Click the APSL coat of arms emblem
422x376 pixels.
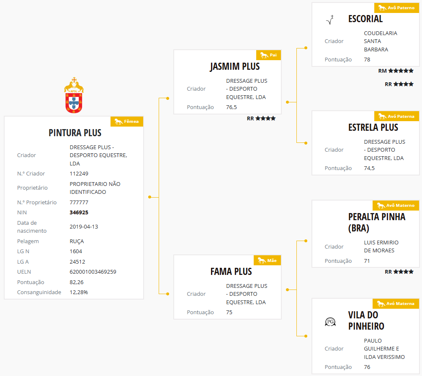coord(74,96)
